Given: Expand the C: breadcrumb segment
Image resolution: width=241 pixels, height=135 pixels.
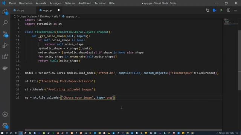Looking at the screenshot, I should 15,16.
